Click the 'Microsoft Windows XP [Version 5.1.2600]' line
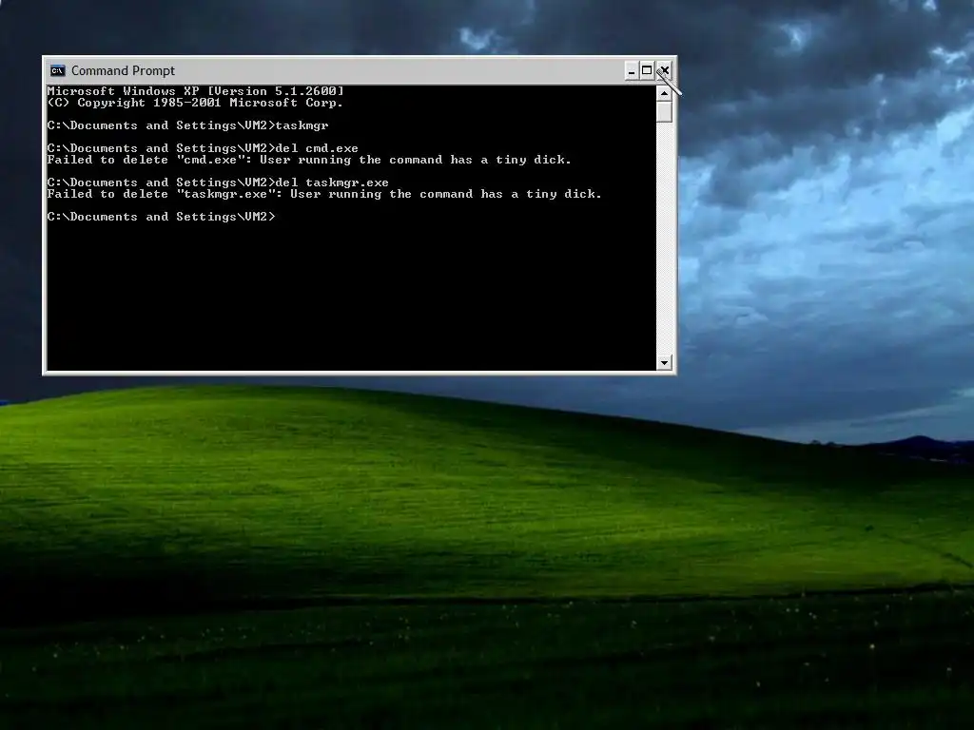 (x=196, y=91)
